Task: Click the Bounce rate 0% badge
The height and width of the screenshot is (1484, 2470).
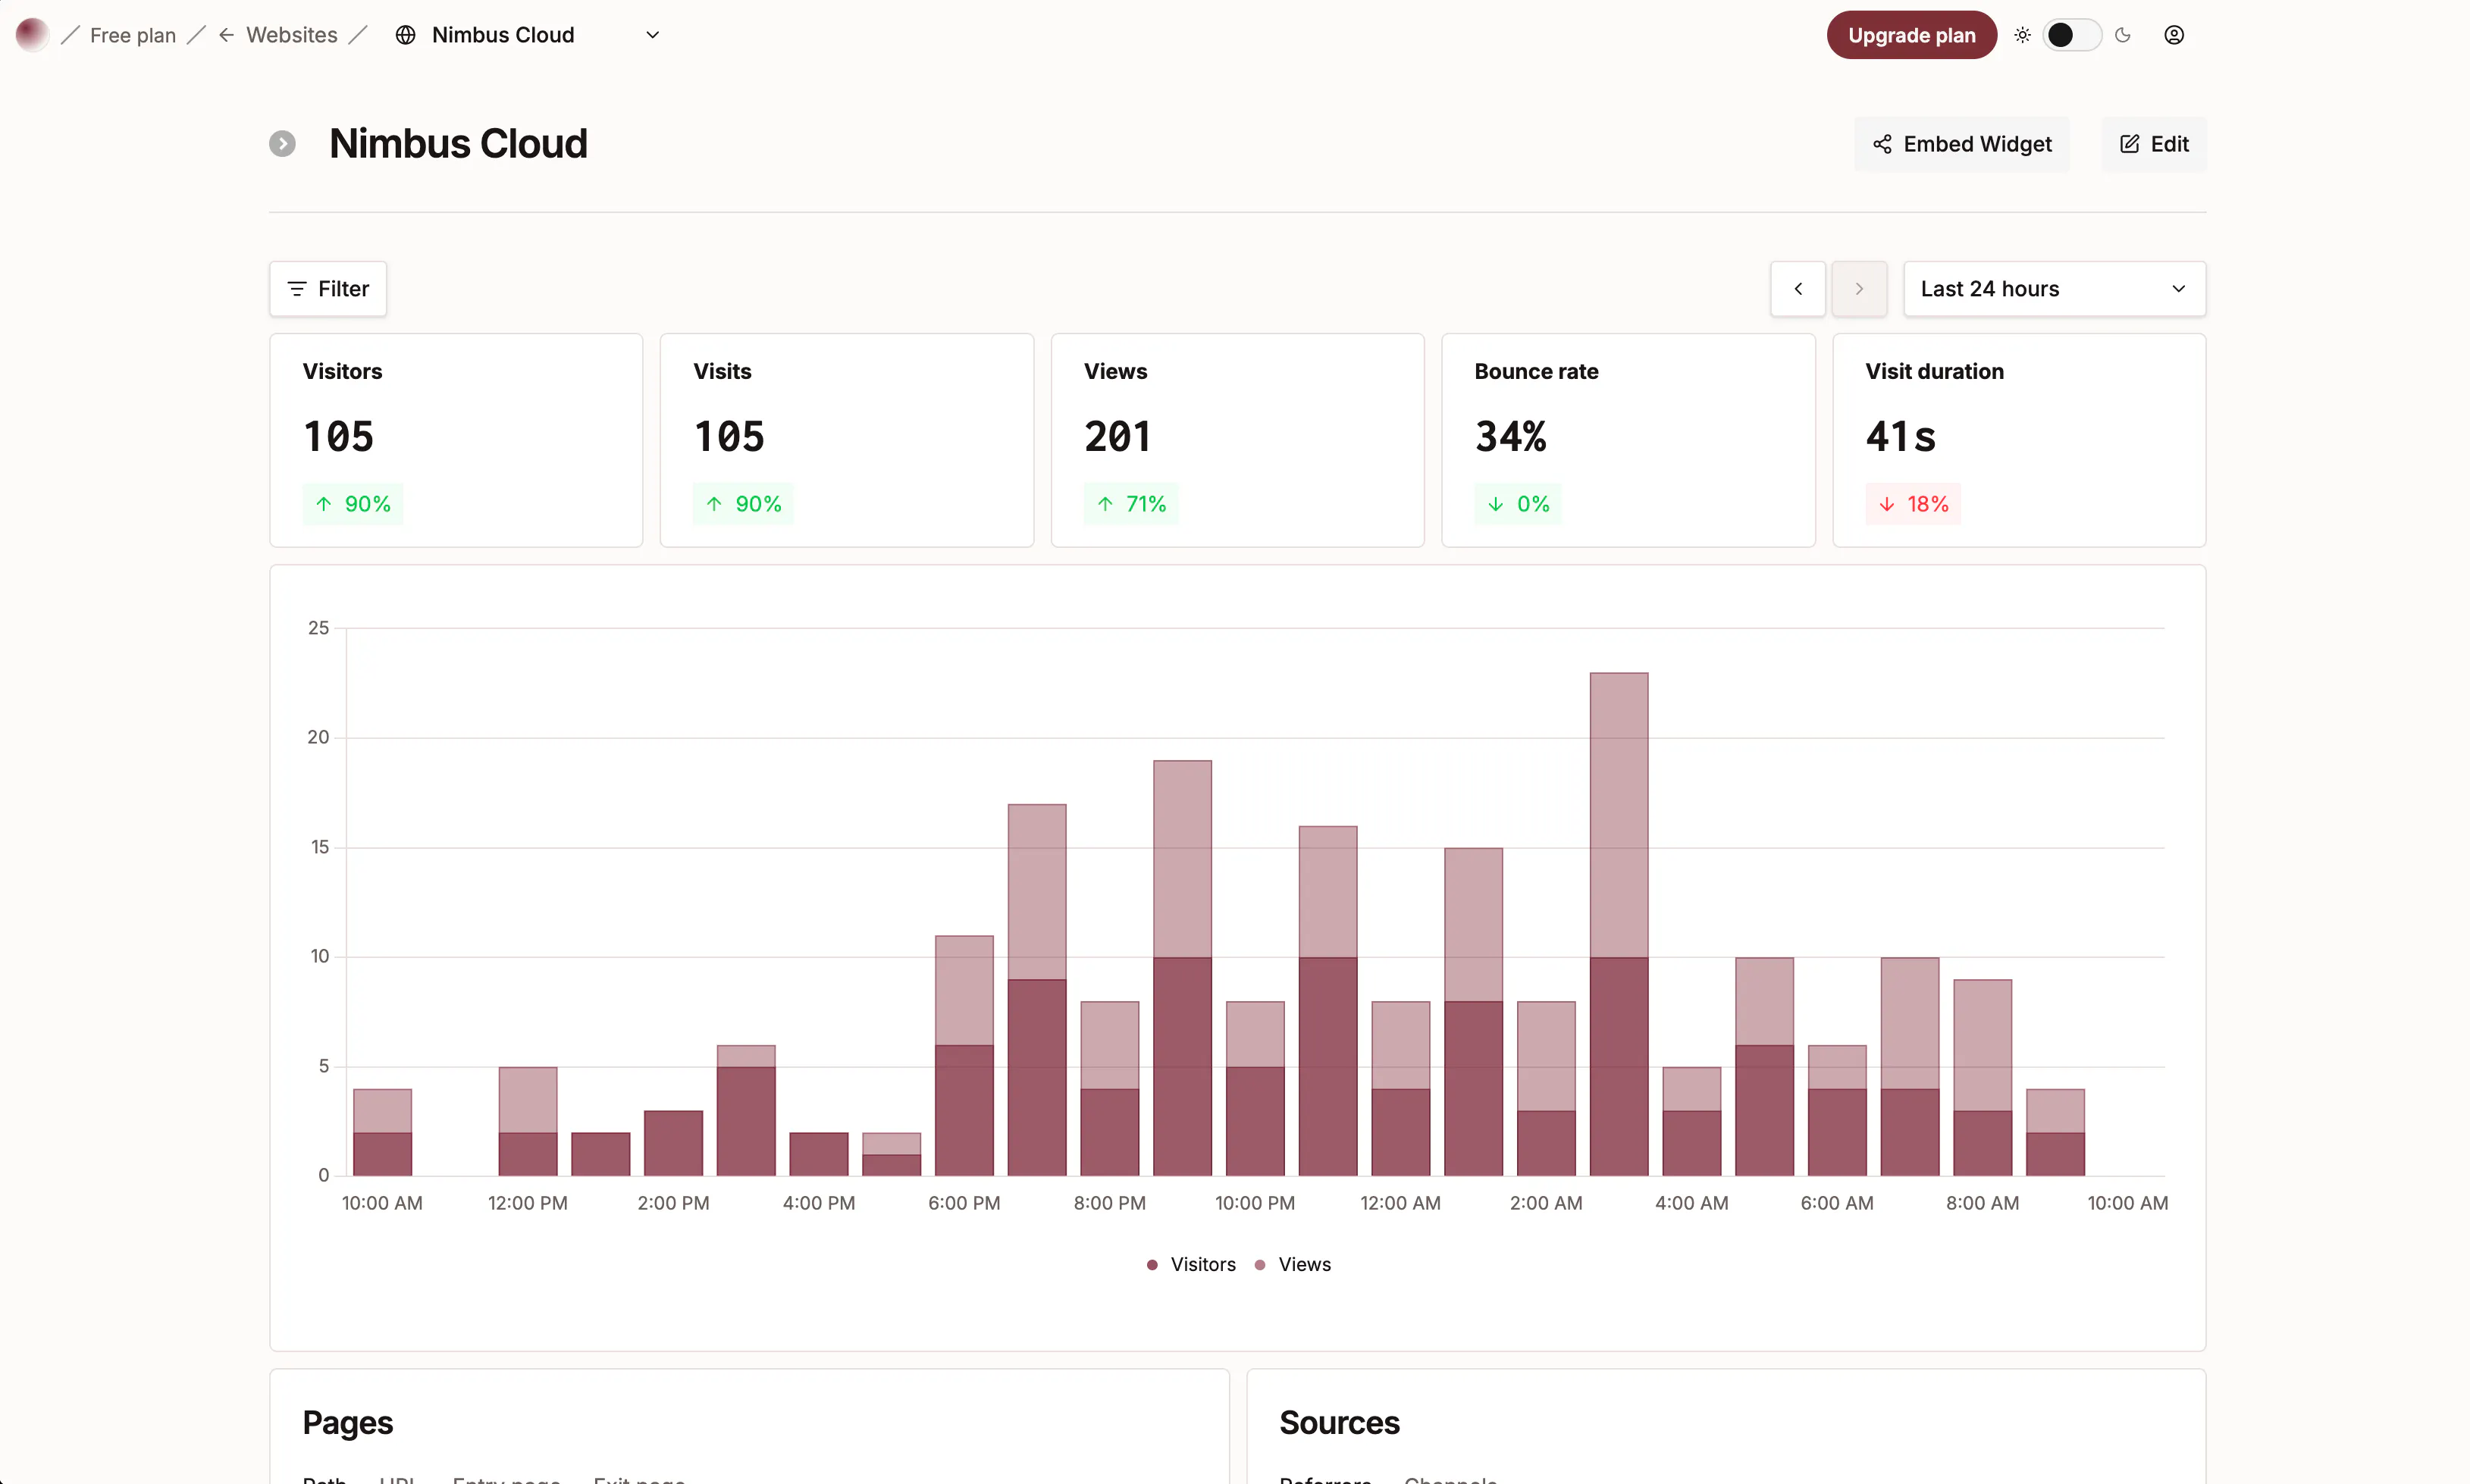Action: (1518, 504)
